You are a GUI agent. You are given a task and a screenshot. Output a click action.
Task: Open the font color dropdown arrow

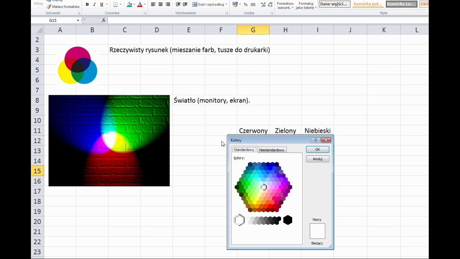click(x=145, y=4)
